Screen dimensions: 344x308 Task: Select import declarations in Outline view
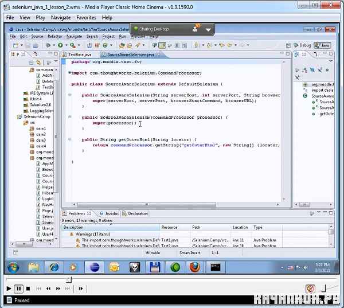(319, 90)
